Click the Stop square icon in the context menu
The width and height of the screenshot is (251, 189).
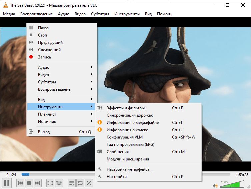click(31, 35)
